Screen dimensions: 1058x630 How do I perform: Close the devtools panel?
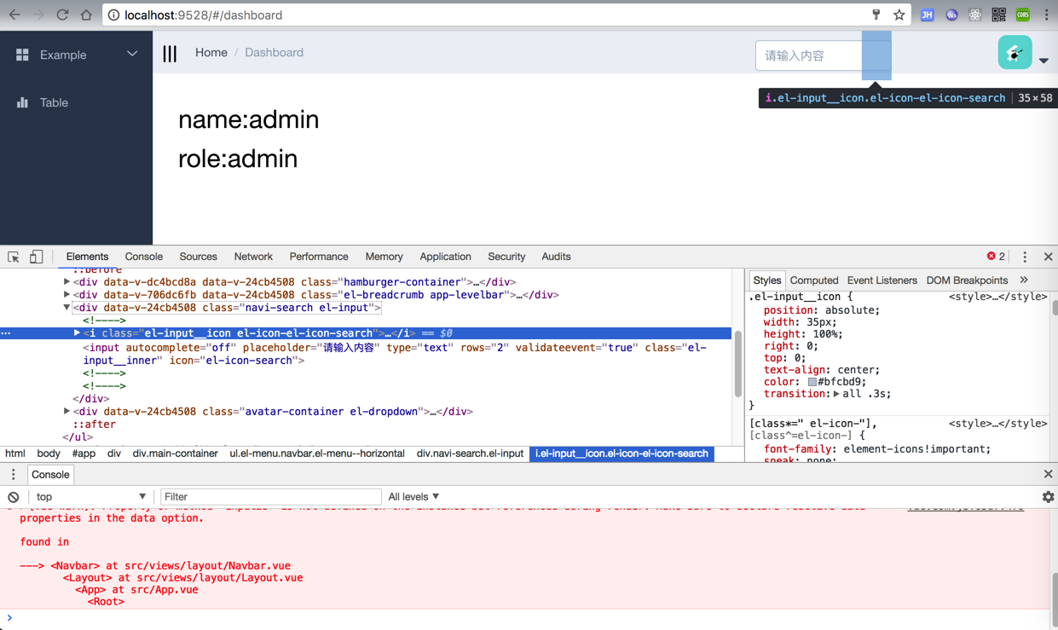click(1048, 257)
